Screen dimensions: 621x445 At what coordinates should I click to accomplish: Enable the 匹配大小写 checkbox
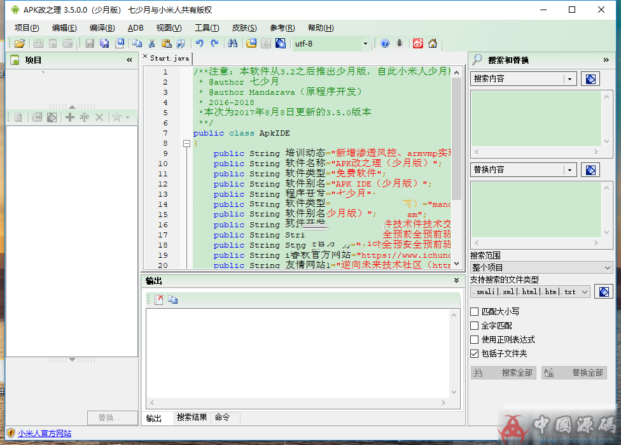[474, 311]
